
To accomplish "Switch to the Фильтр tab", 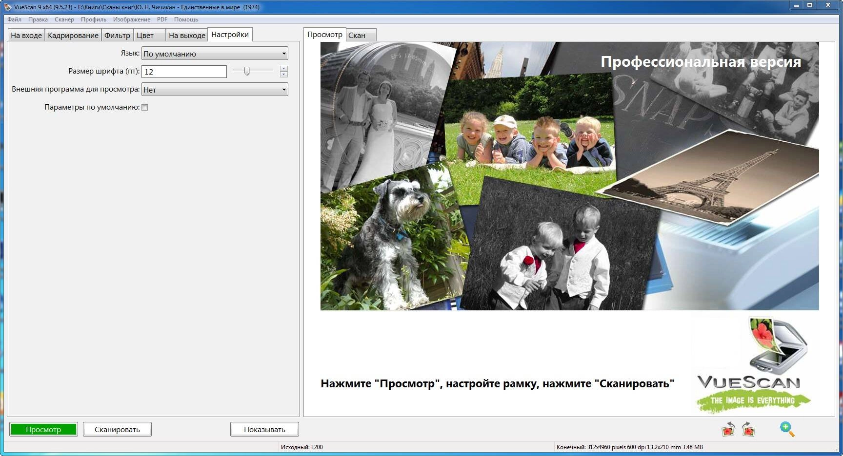I will pyautogui.click(x=118, y=35).
